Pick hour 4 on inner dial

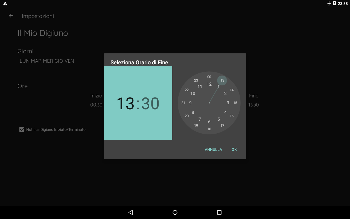[225, 112]
